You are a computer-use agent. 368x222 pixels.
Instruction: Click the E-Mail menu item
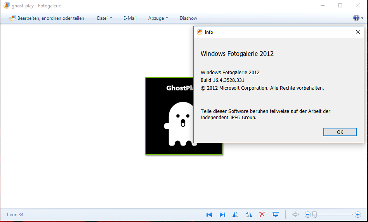tap(130, 18)
